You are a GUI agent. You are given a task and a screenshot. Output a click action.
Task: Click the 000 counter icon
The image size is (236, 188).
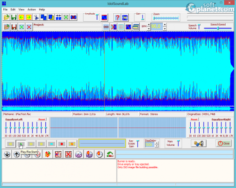coord(106,27)
